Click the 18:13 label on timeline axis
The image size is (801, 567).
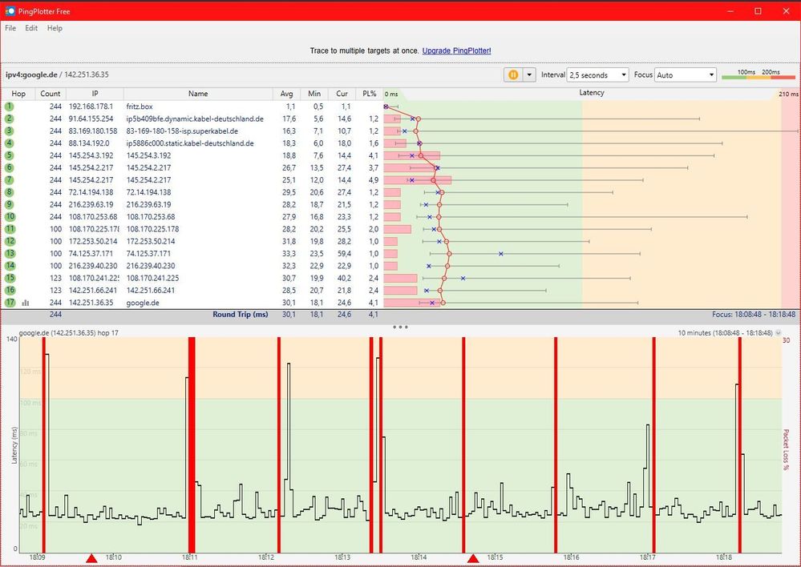click(x=342, y=557)
